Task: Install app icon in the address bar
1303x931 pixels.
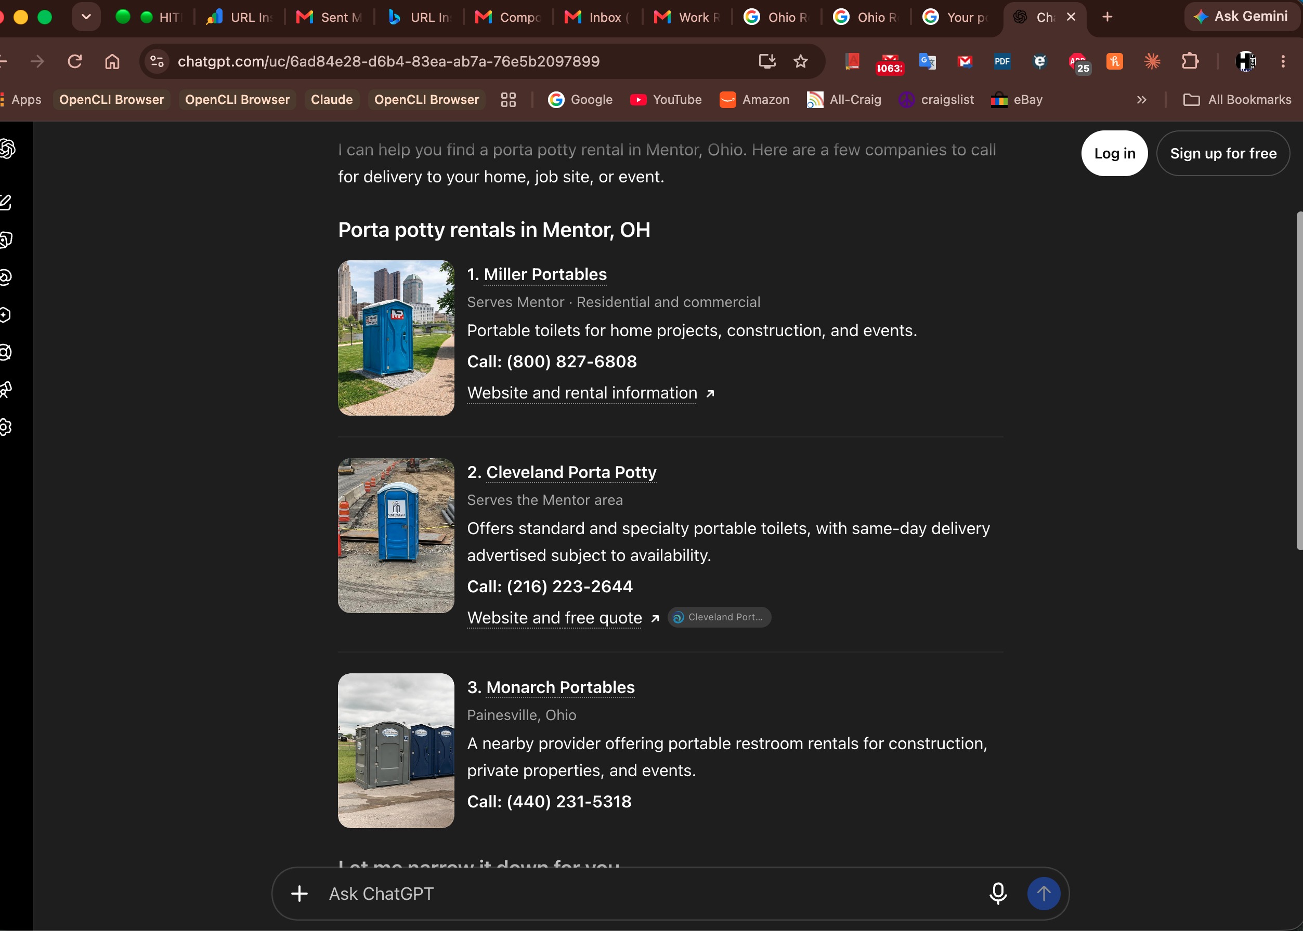Action: 767,61
